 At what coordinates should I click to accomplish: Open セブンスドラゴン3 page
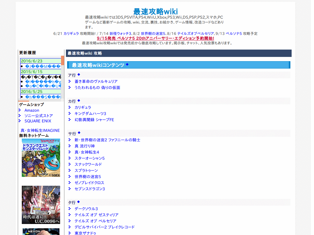point(90,189)
